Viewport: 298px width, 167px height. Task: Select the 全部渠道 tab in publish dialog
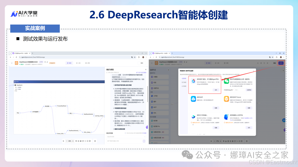[184, 79]
